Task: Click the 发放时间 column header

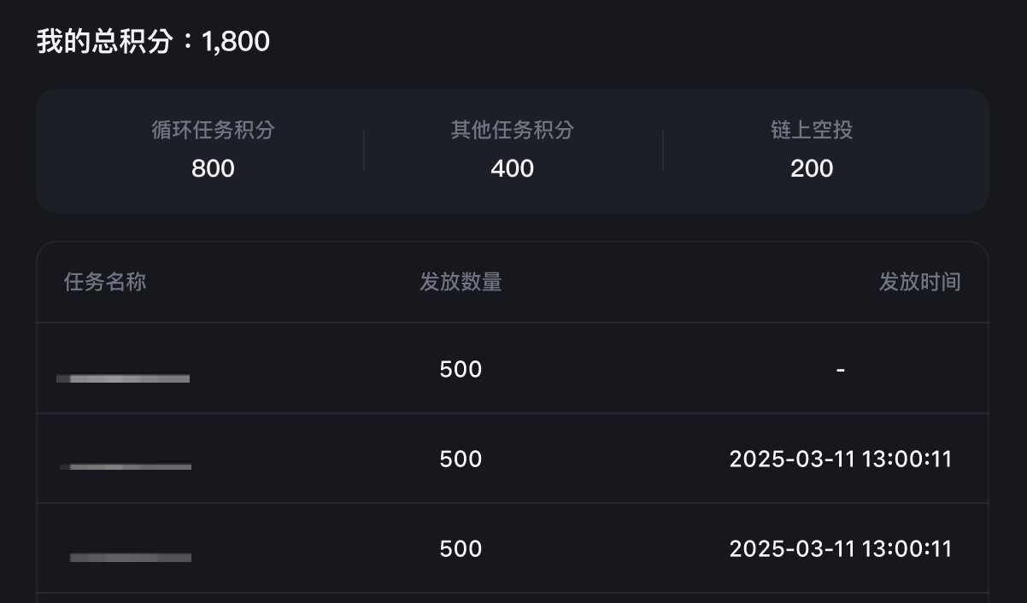Action: tap(920, 282)
